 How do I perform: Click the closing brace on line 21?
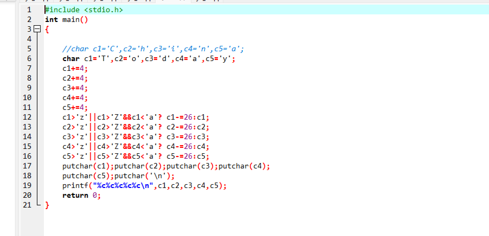[47, 205]
